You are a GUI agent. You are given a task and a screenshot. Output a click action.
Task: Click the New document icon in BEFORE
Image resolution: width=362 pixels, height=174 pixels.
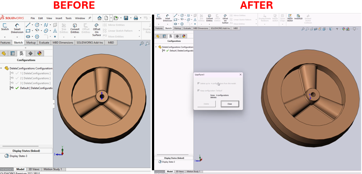point(106,18)
